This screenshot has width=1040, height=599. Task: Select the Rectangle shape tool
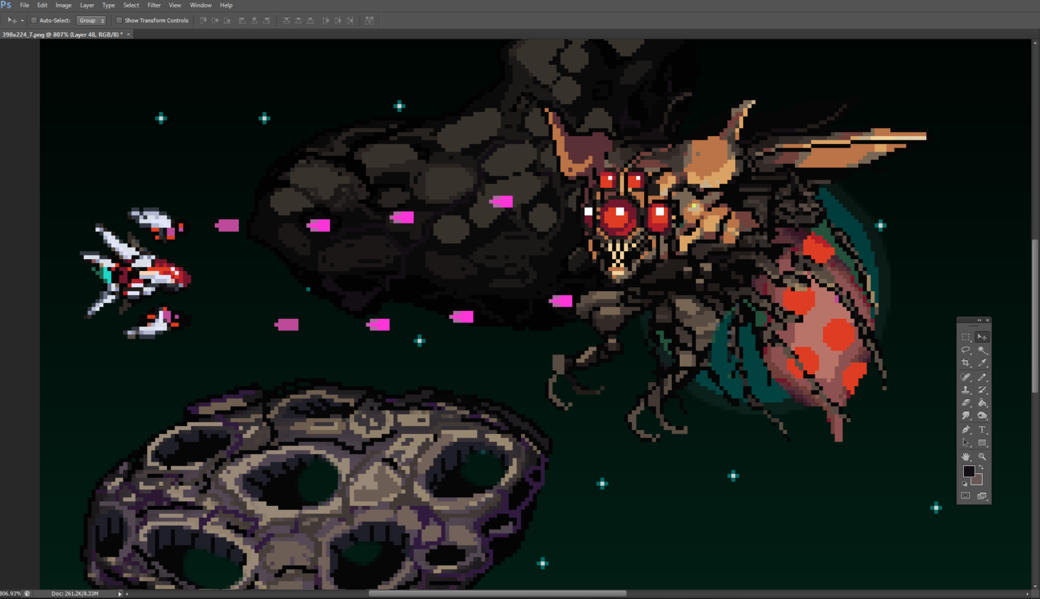(982, 443)
